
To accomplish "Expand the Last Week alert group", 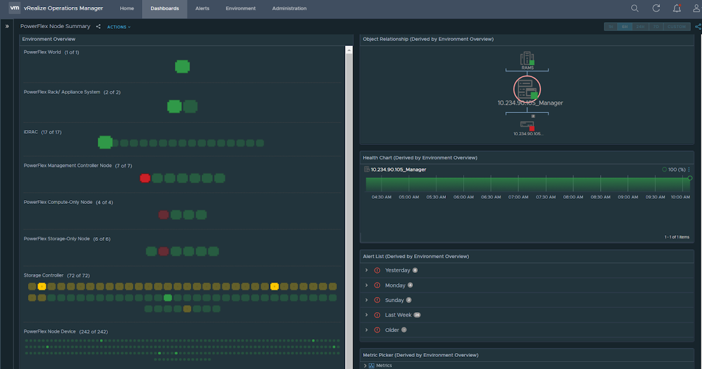I will point(366,315).
